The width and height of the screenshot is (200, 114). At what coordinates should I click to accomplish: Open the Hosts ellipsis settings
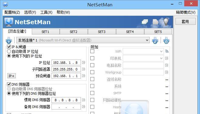[x=167, y=108]
